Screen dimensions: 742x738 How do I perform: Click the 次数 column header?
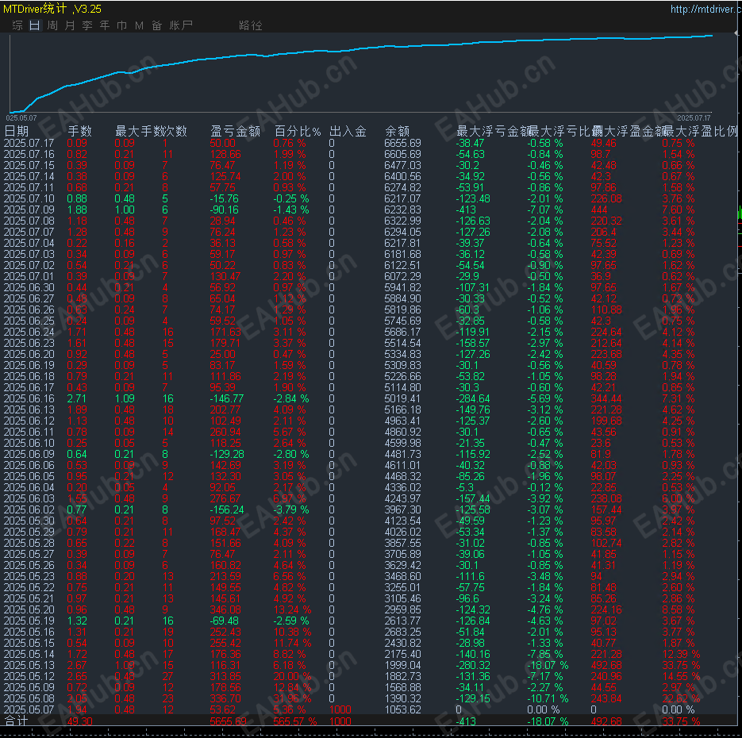click(175, 131)
